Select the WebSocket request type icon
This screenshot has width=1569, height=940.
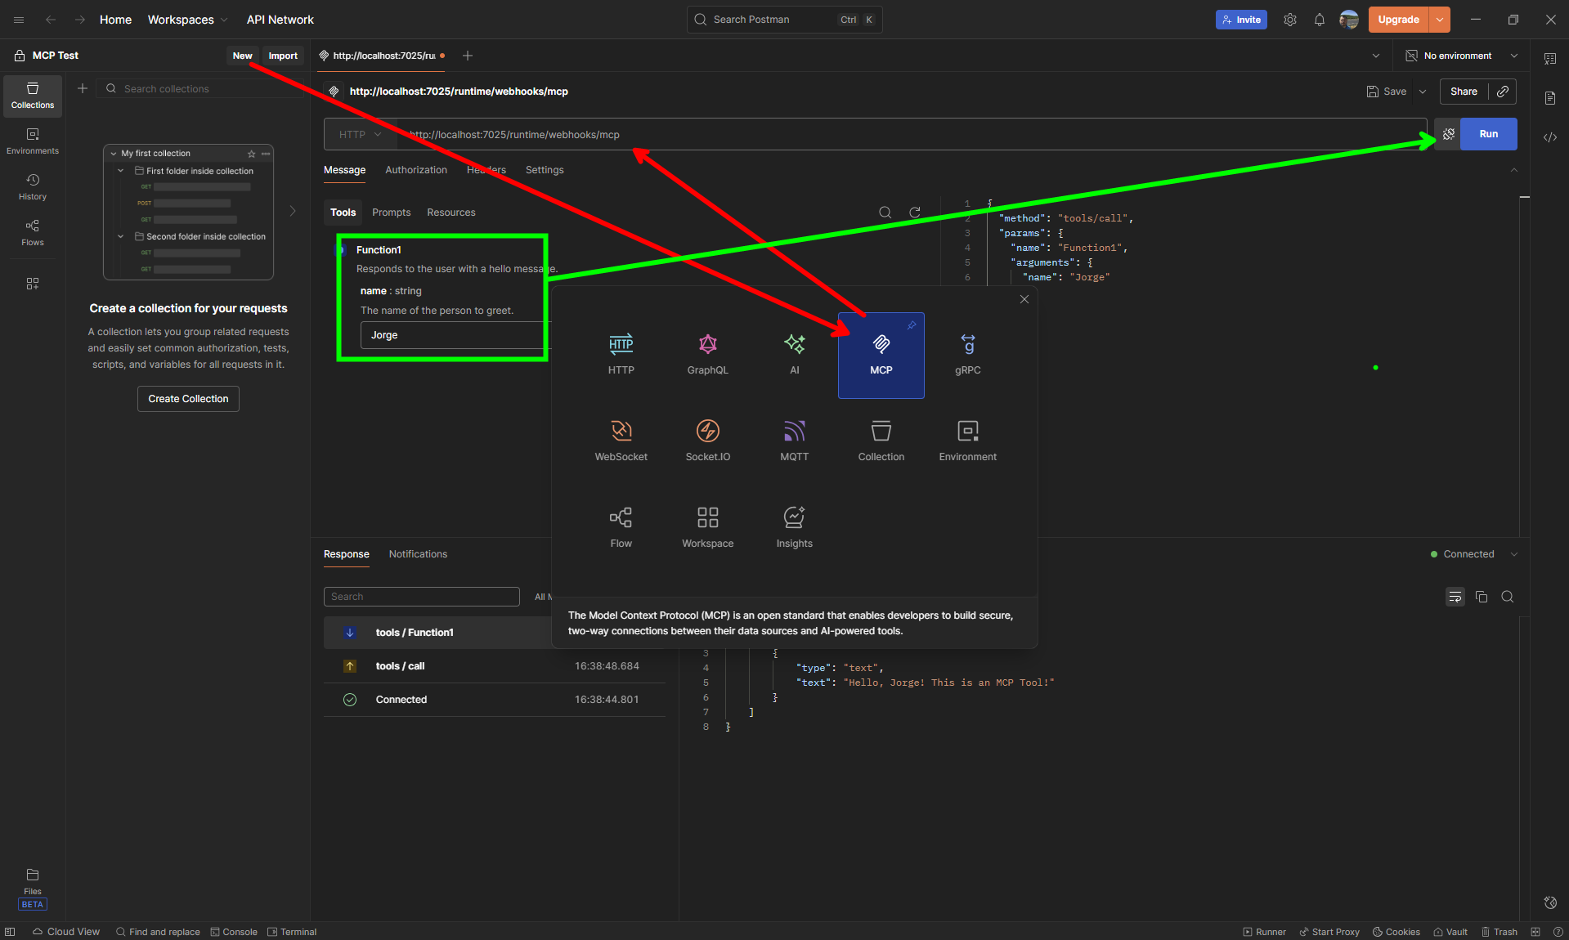point(621,441)
